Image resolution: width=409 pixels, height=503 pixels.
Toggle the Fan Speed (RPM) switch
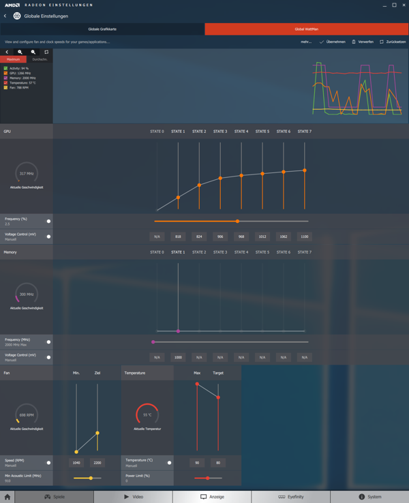point(48,463)
